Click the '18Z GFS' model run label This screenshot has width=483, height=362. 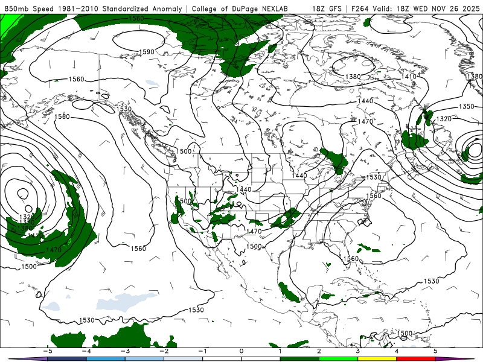click(x=327, y=8)
